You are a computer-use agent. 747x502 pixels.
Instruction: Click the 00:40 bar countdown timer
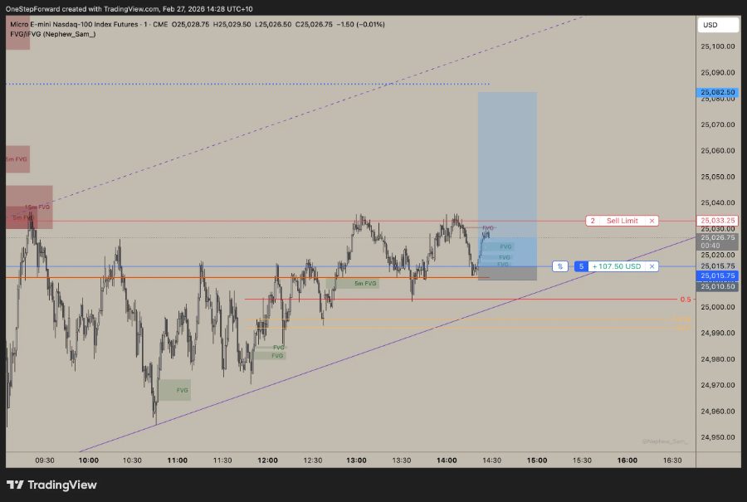click(x=710, y=246)
